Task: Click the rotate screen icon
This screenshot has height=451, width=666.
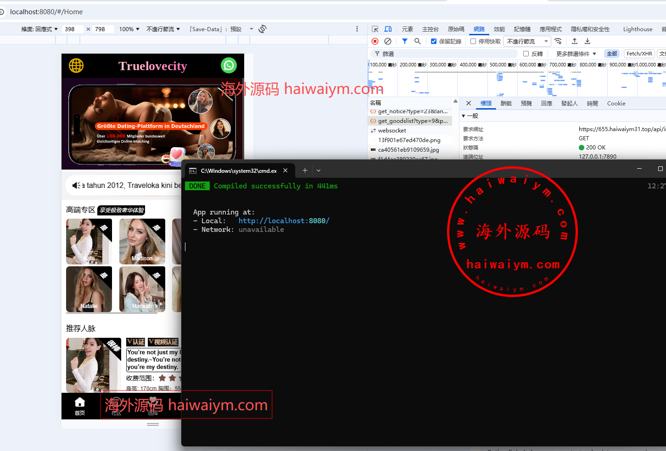Action: [x=263, y=29]
